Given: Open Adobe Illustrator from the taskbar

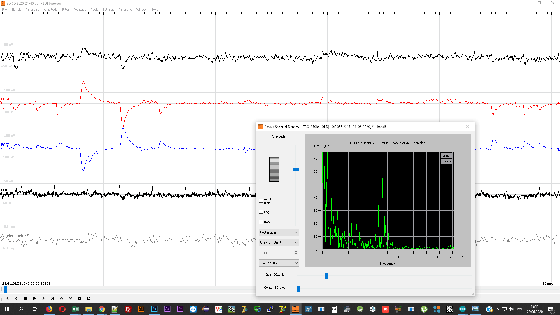Looking at the screenshot, I should click(141, 309).
